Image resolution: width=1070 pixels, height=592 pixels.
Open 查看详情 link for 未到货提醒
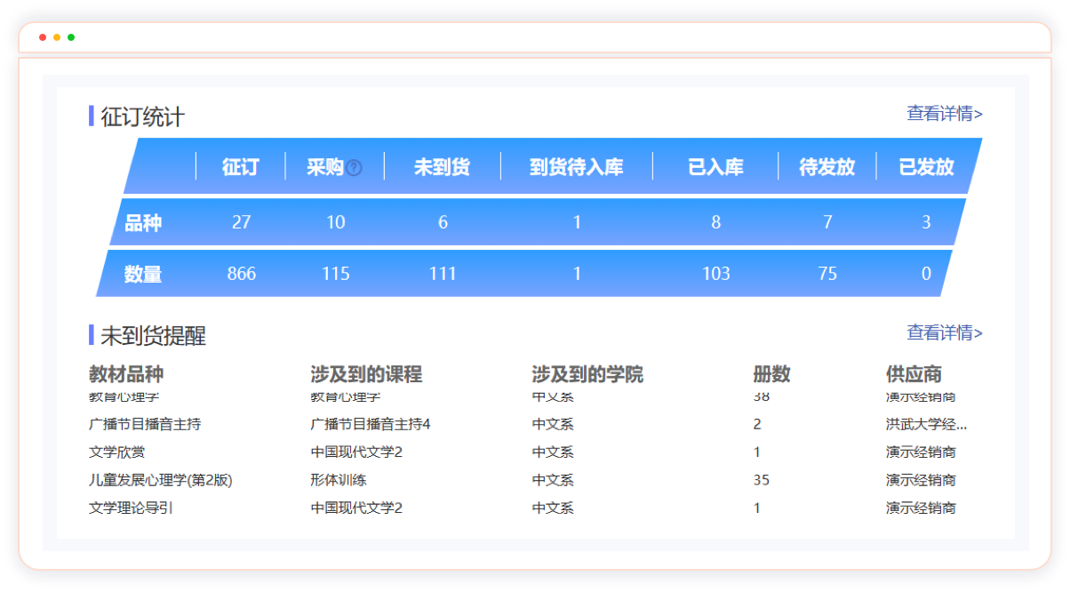tap(944, 332)
